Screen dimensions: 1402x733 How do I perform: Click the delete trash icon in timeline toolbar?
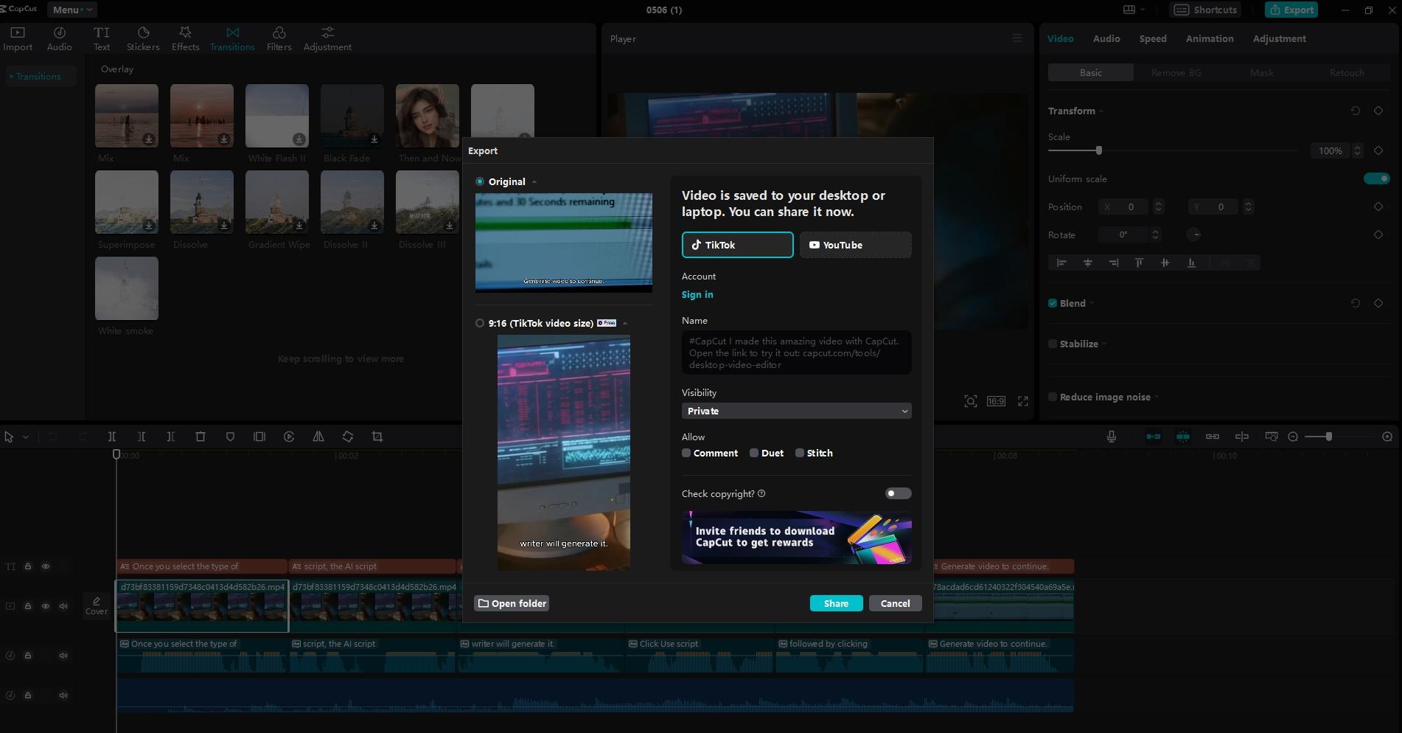[200, 437]
